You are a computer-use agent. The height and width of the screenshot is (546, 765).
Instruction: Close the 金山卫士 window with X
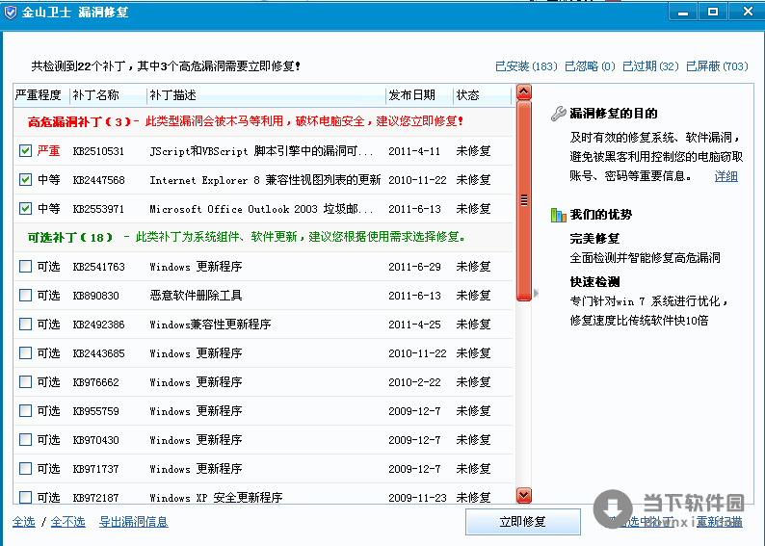tap(745, 12)
